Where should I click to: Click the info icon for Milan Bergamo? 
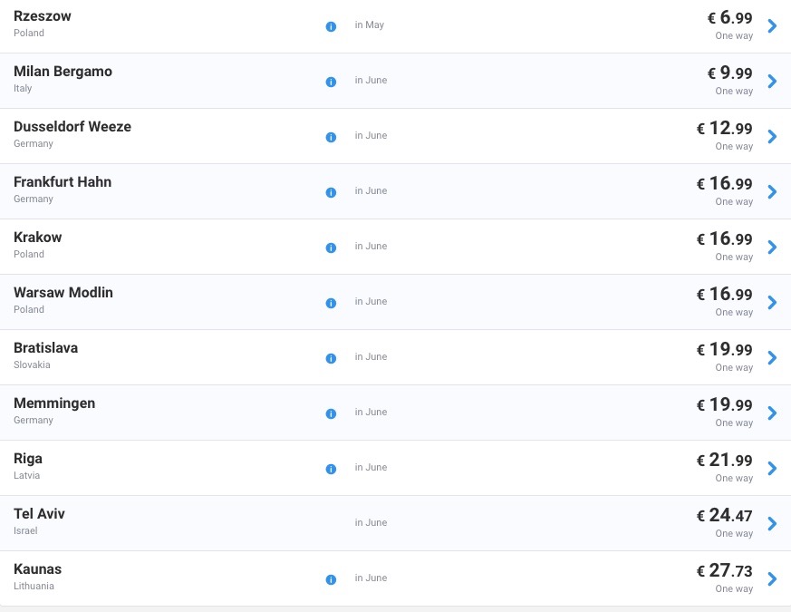(x=331, y=82)
